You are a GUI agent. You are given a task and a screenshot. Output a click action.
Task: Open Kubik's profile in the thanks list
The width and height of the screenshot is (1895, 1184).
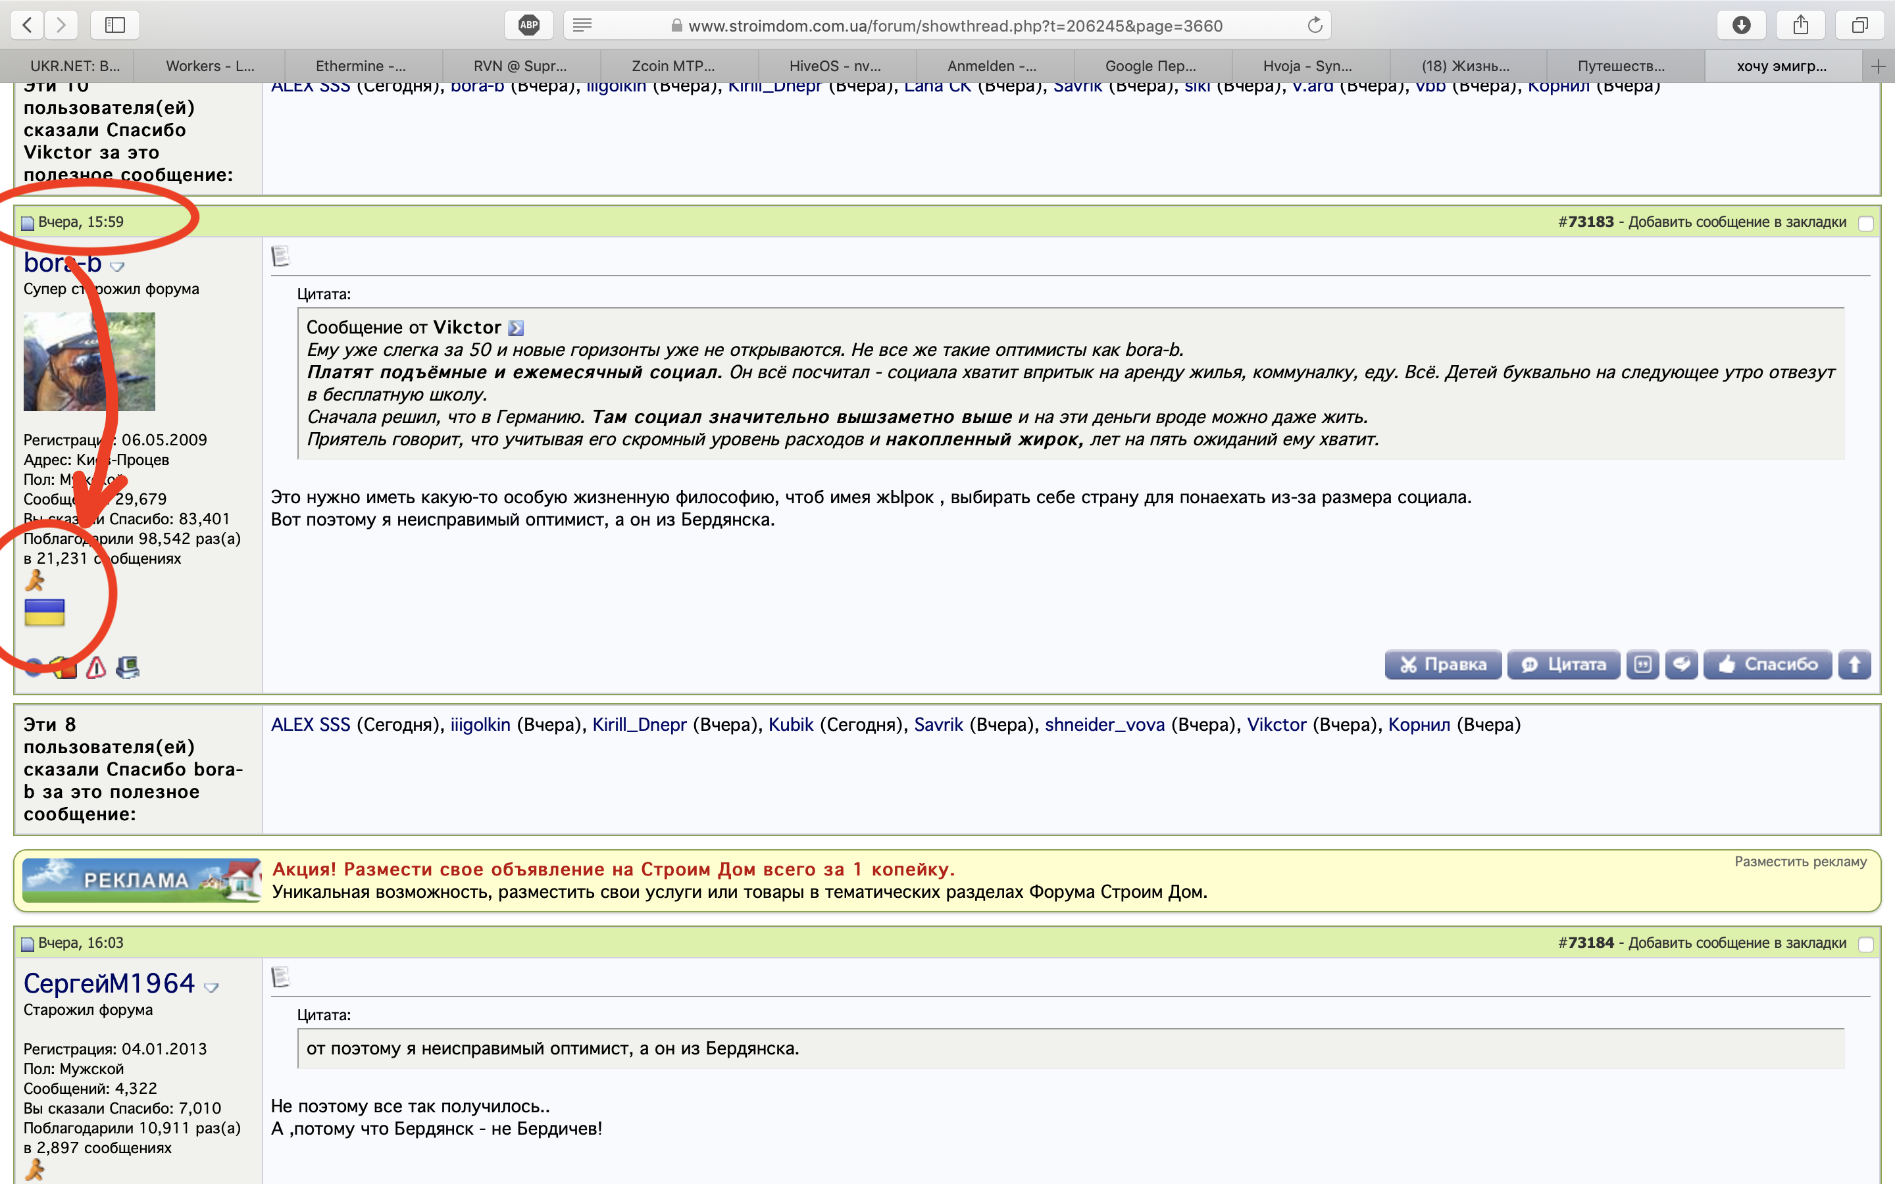791,725
